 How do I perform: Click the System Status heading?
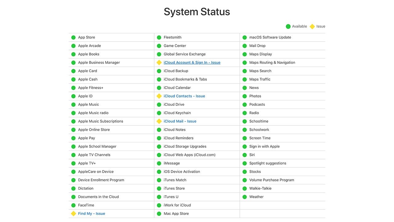(197, 12)
